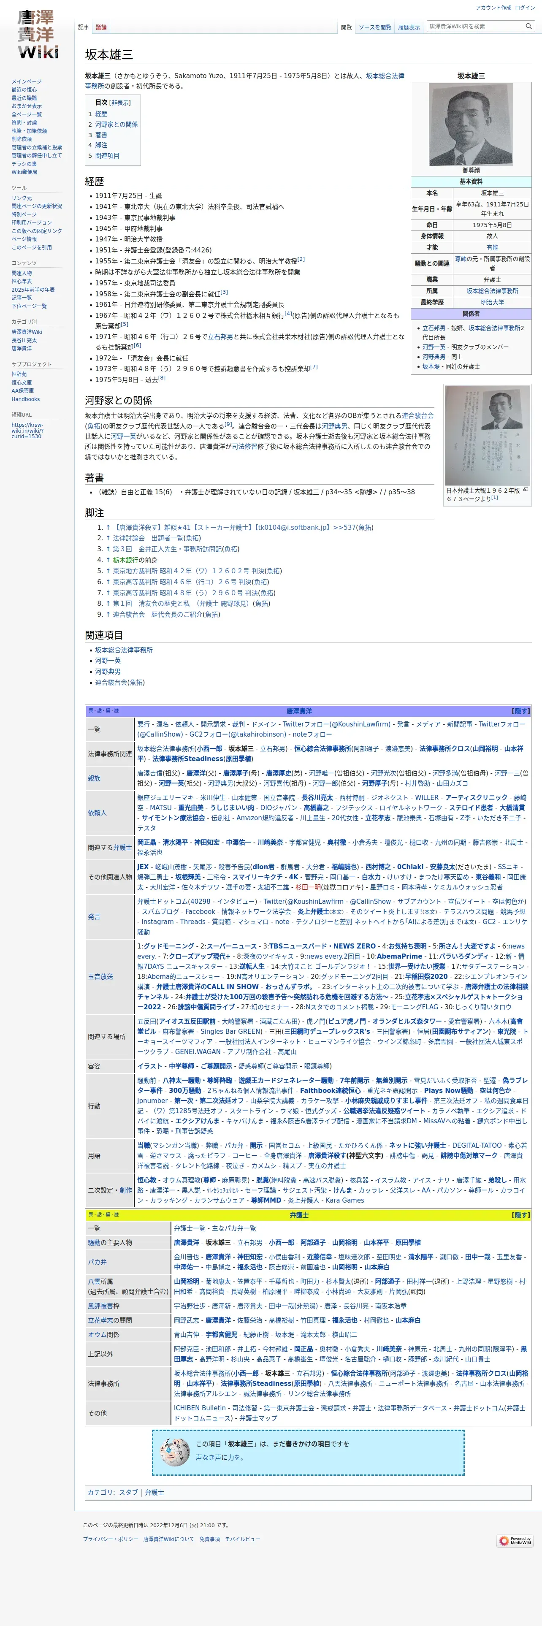Image resolution: width=542 pixels, height=1626 pixels.
Task: Collapse the 唐澤貴洋 navbox with 隠す
Action: 520,711
